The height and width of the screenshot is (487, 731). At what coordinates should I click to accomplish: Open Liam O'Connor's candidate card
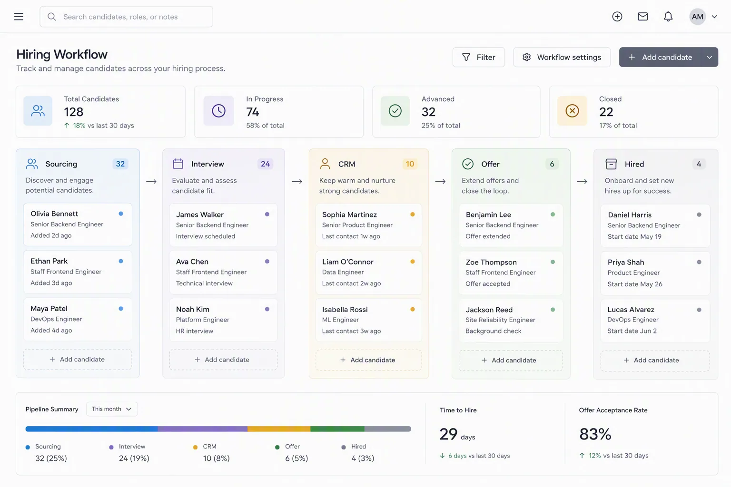click(x=369, y=273)
